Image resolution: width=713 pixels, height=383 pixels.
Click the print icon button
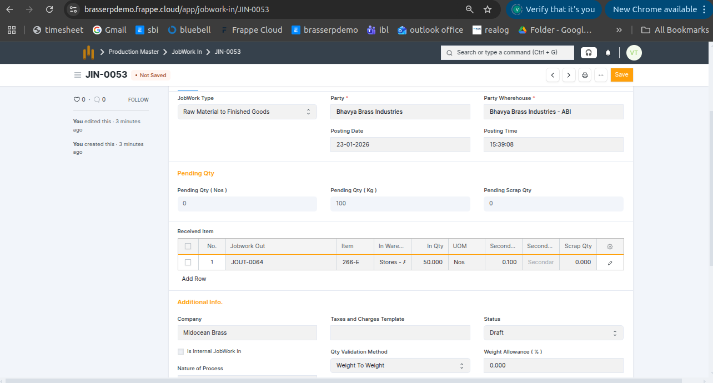(x=584, y=75)
